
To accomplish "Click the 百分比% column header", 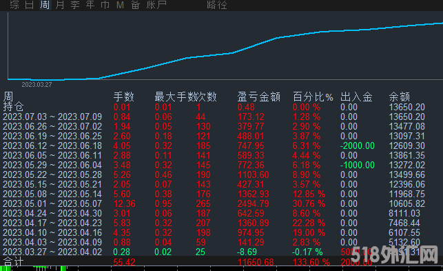I will (313, 97).
